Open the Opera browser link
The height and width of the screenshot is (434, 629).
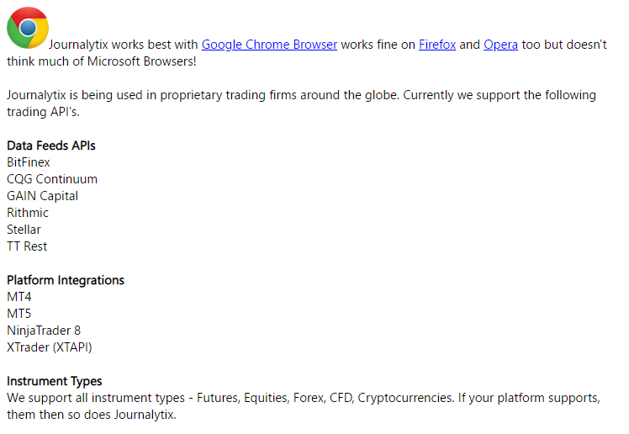500,45
